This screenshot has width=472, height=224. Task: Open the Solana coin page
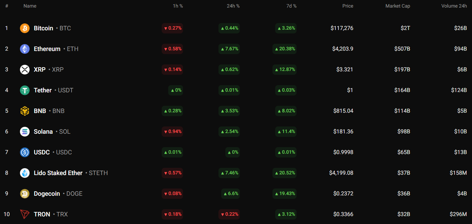[43, 131]
